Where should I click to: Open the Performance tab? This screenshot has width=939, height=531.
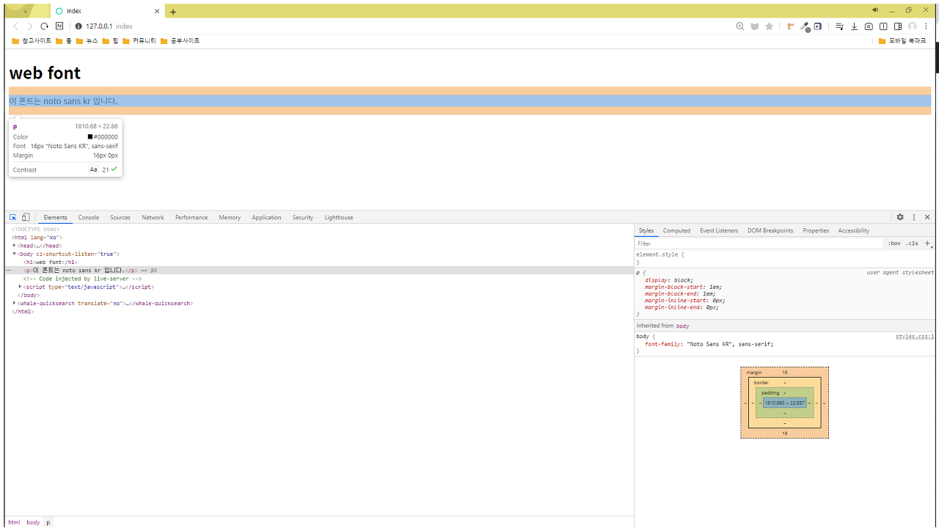tap(191, 217)
